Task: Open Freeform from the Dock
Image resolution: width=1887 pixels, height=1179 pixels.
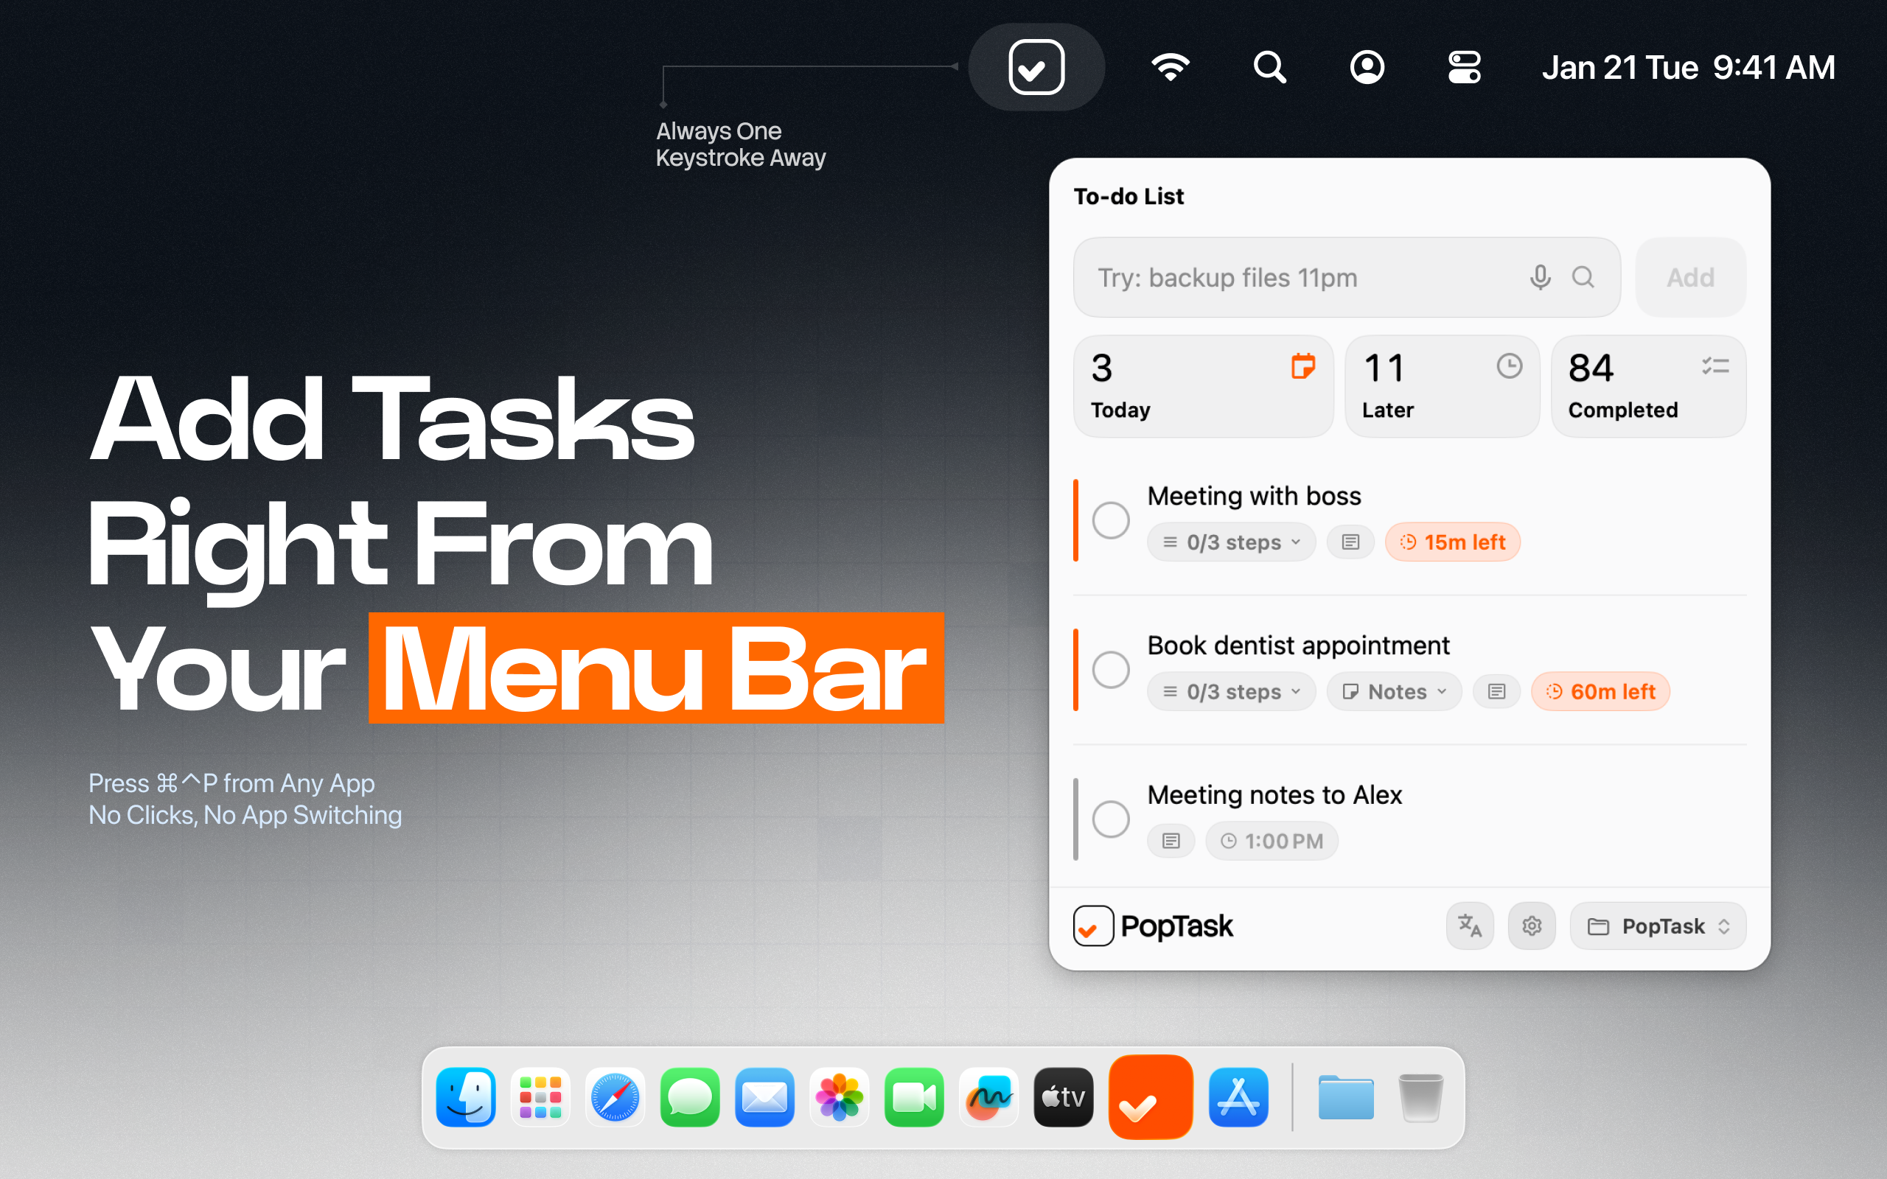Action: [x=989, y=1098]
